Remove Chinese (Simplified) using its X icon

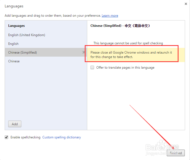84,52
